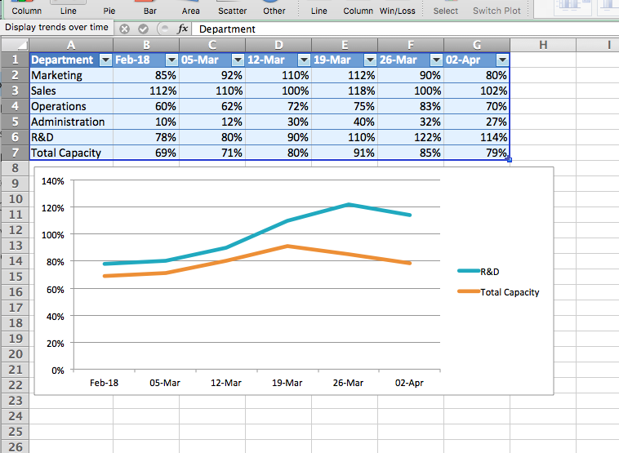Image resolution: width=619 pixels, height=453 pixels.
Task: Choose the Scatter chart type
Action: (233, 9)
